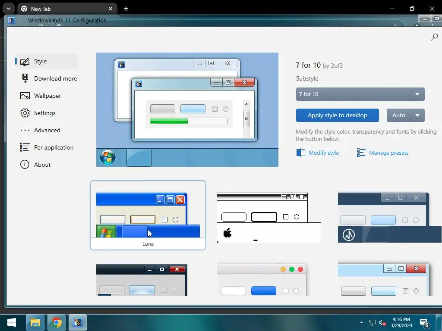442x331 pixels.
Task: Click the author name 2of3
Action: (337, 66)
